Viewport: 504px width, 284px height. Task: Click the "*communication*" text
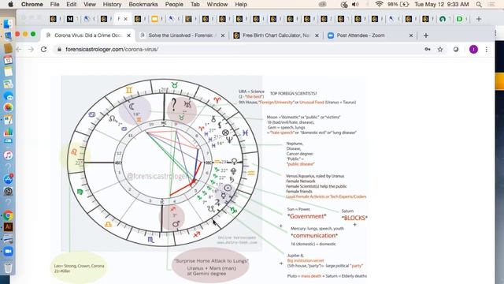point(314,235)
